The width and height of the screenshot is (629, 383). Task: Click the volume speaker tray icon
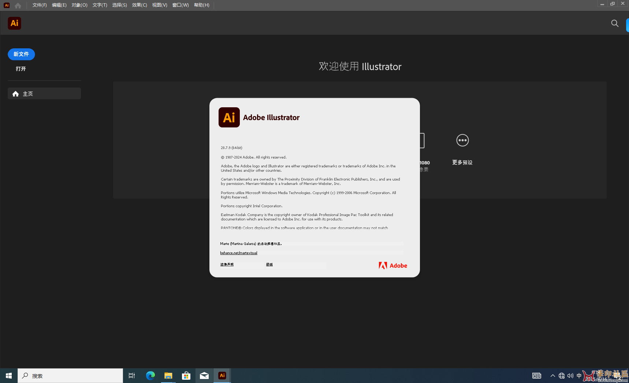(570, 376)
